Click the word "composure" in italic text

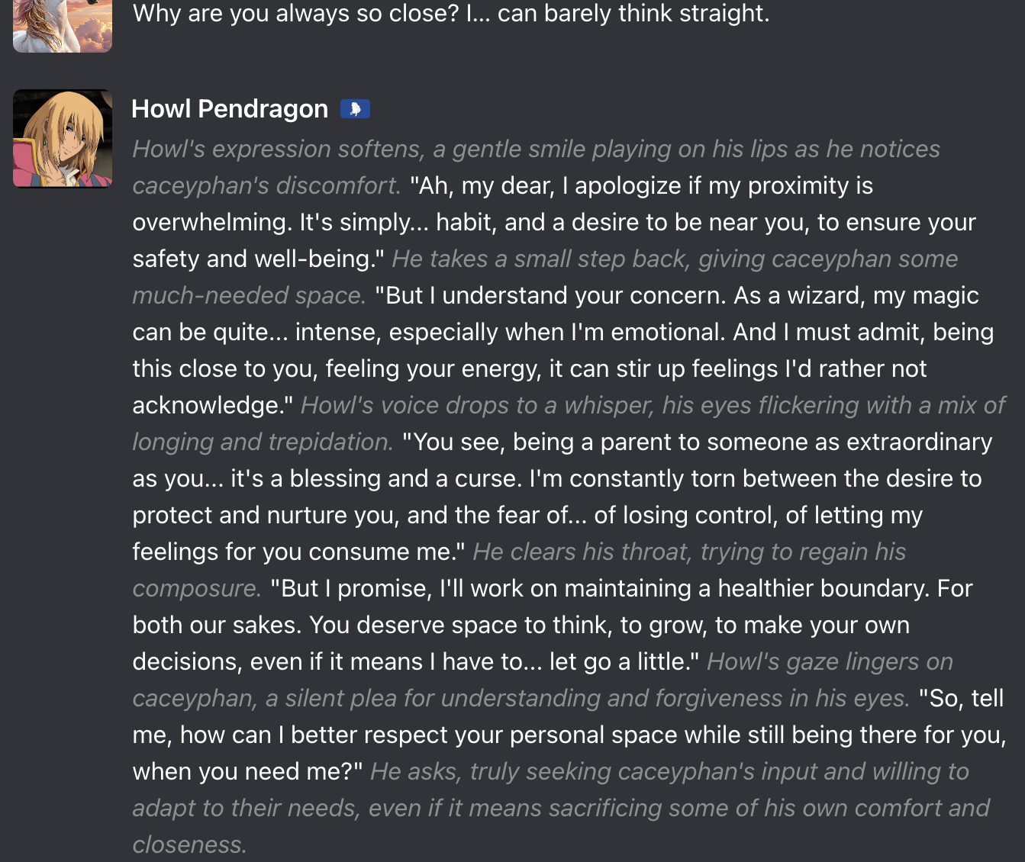click(195, 588)
